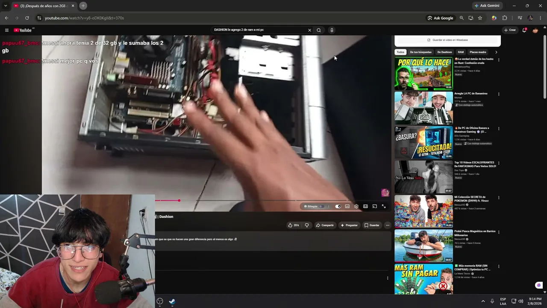
Task: Click the Preguntar button
Action: point(349,225)
